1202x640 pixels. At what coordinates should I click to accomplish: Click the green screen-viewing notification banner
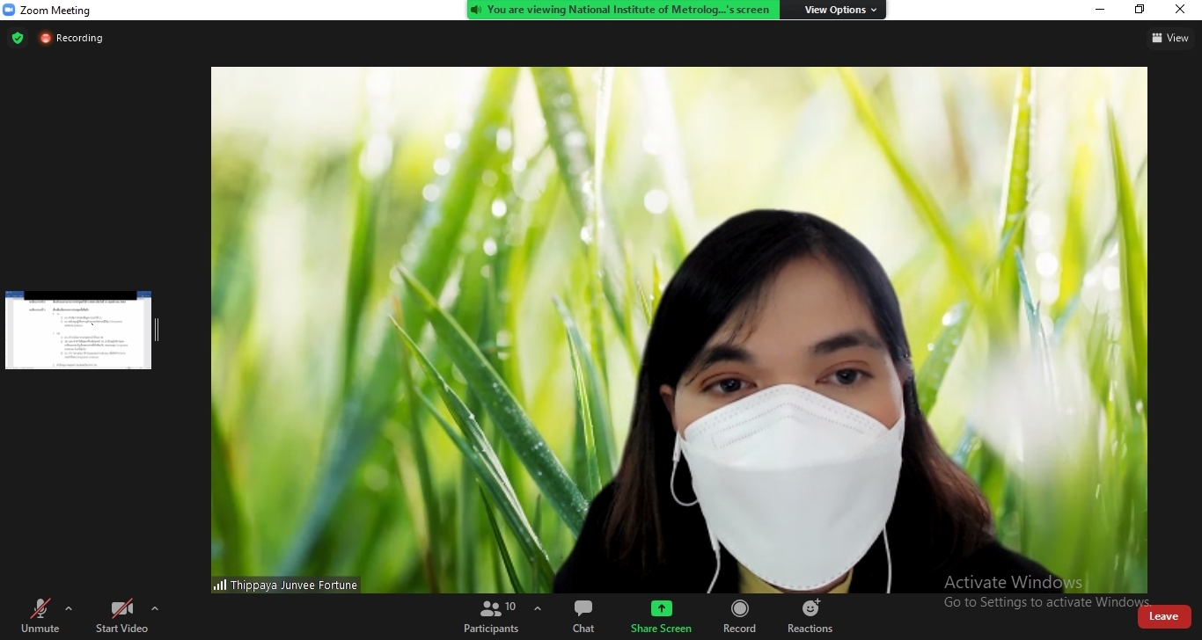pos(623,10)
